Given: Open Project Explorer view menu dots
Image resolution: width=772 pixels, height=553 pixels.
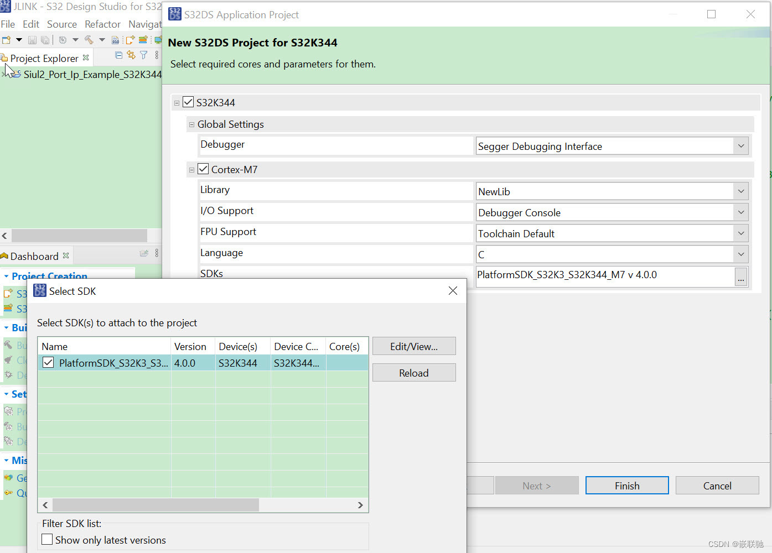Looking at the screenshot, I should [157, 55].
